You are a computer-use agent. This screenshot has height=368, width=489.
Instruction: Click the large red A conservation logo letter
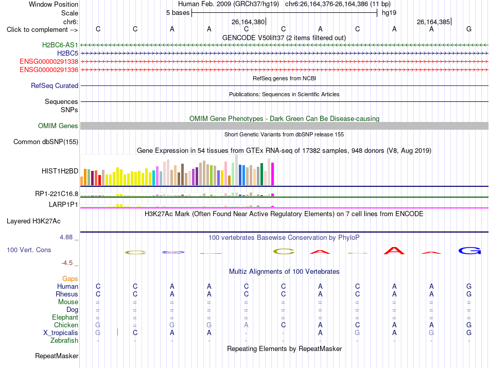(x=394, y=251)
